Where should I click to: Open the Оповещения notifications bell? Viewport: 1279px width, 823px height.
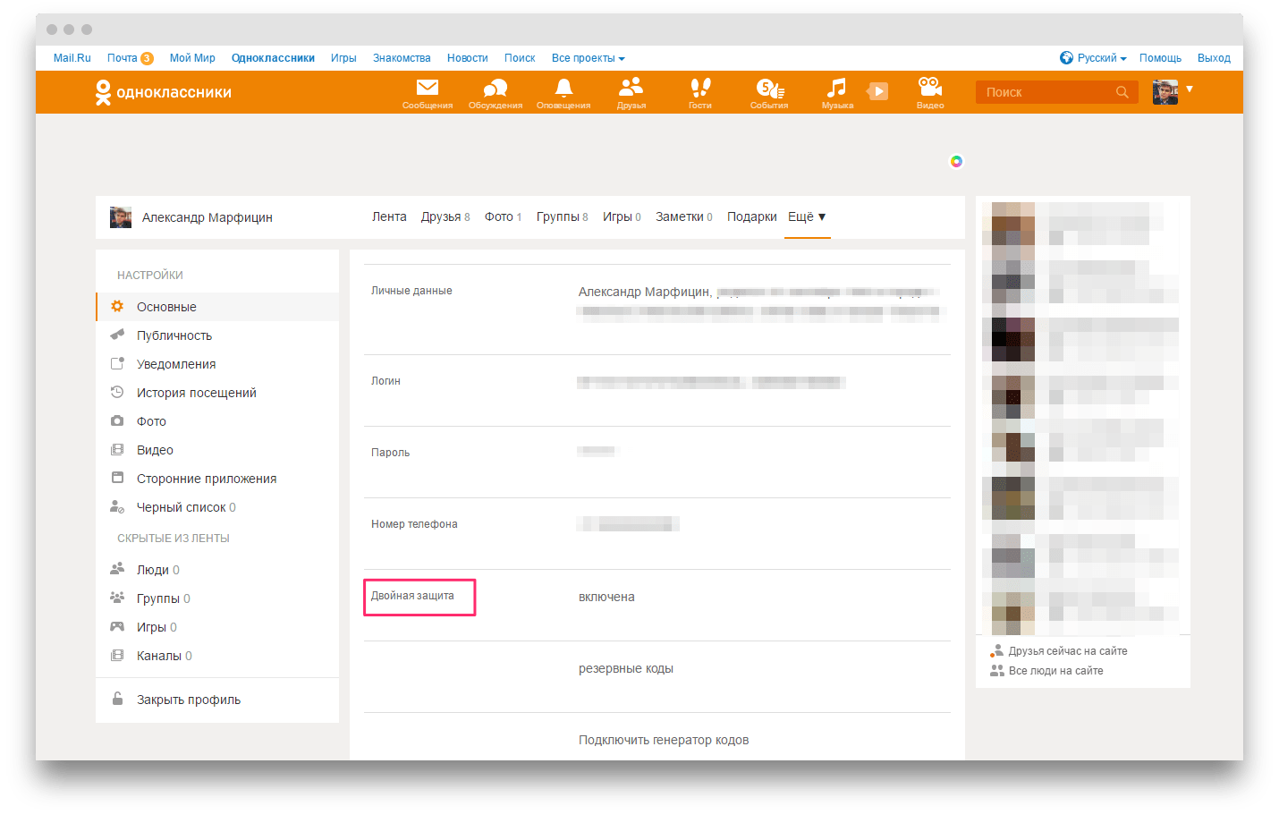coord(563,92)
